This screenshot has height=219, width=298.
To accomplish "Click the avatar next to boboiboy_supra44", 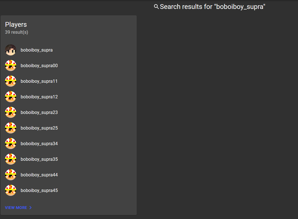I will point(11,175).
